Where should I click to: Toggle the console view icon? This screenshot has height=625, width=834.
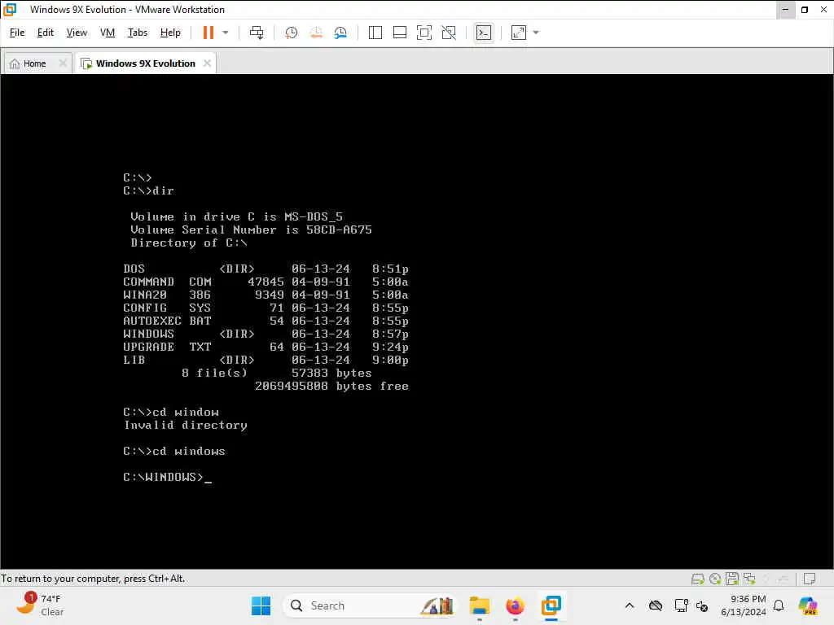(484, 33)
